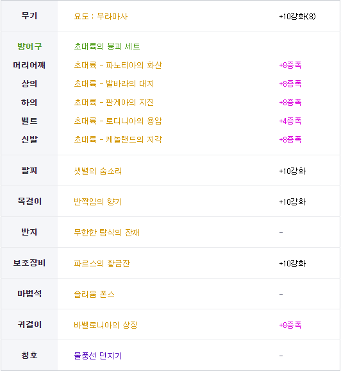Open the title 물풍선 던지기

click(98, 356)
